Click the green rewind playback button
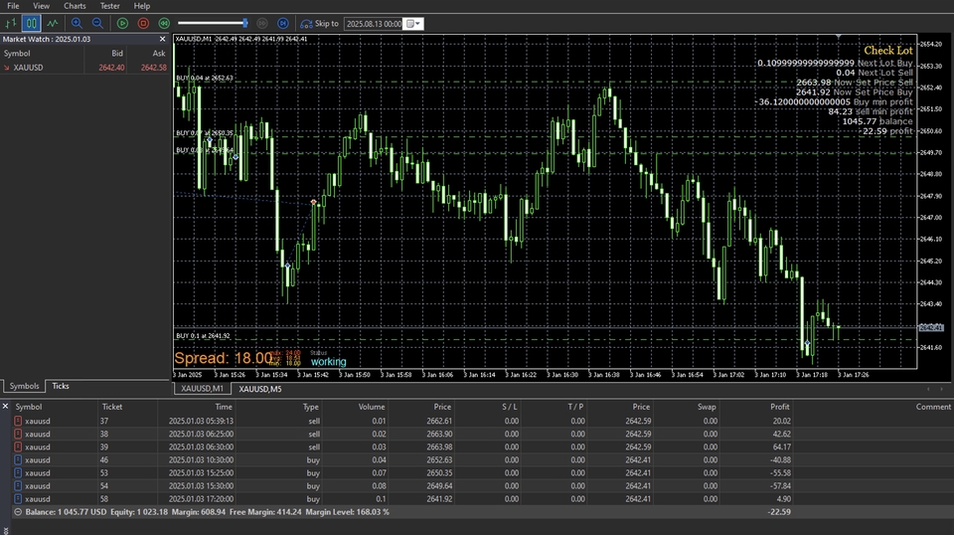The height and width of the screenshot is (535, 954). [164, 22]
